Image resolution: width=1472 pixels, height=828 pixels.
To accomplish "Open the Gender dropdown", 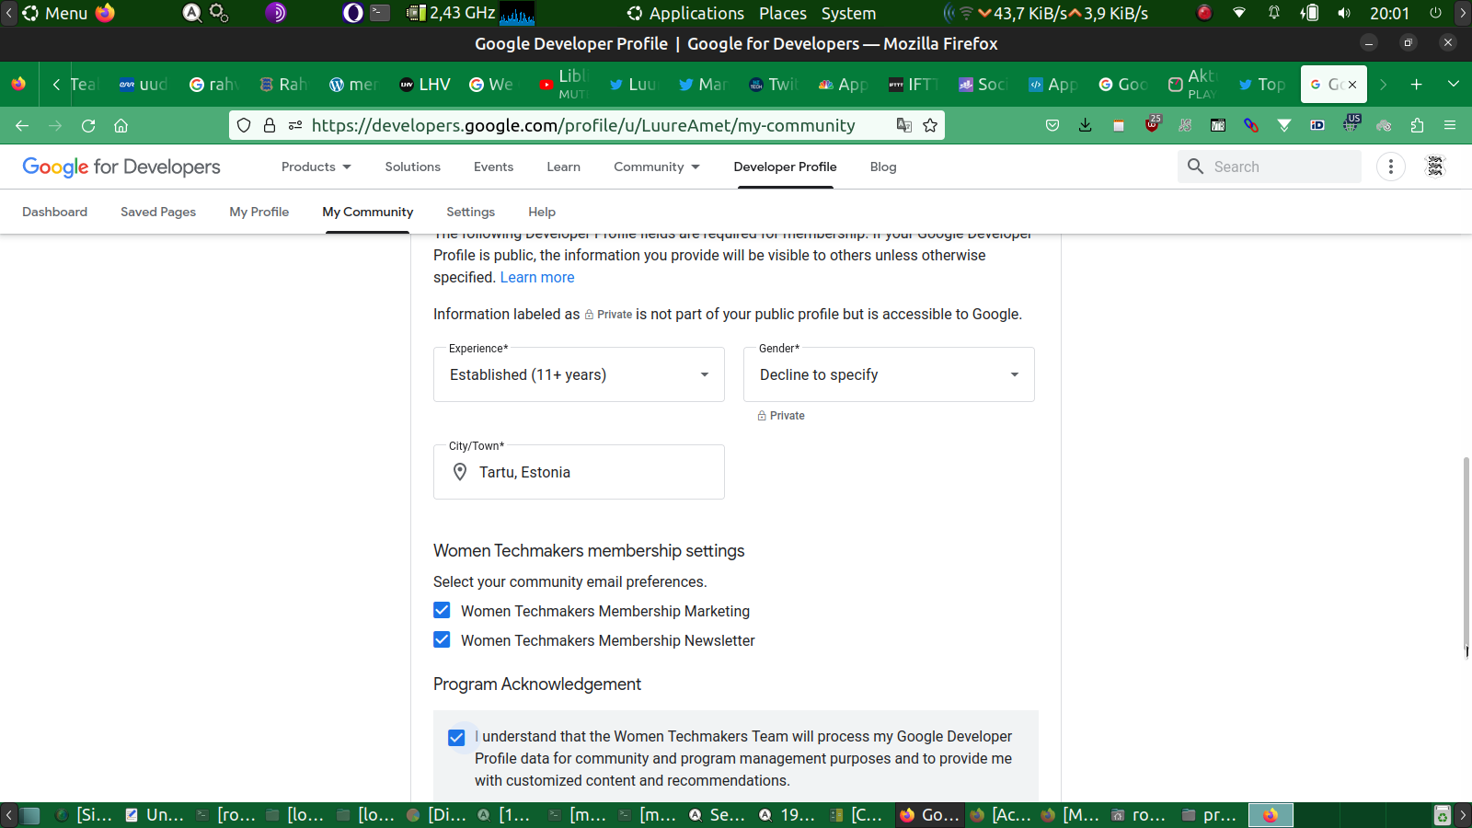I will point(889,374).
